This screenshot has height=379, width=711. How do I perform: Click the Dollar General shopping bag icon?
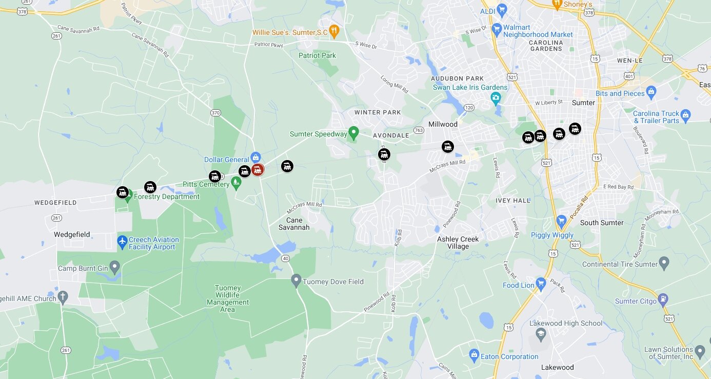255,157
